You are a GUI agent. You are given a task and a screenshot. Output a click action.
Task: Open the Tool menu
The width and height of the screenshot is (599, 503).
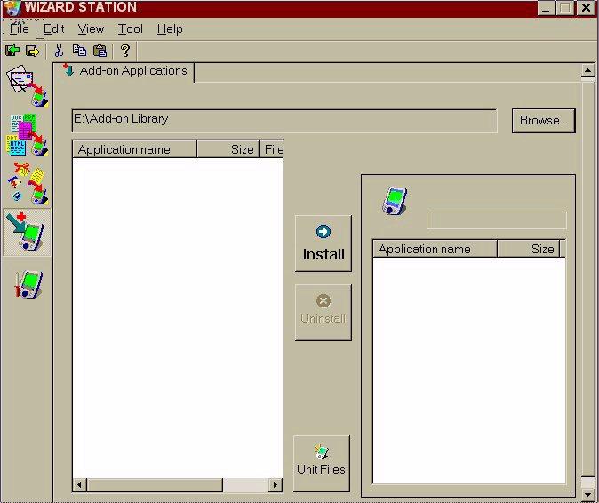(131, 28)
